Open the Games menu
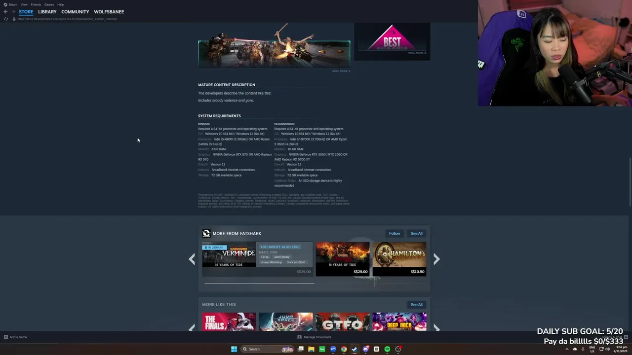632x355 pixels. coord(49,4)
